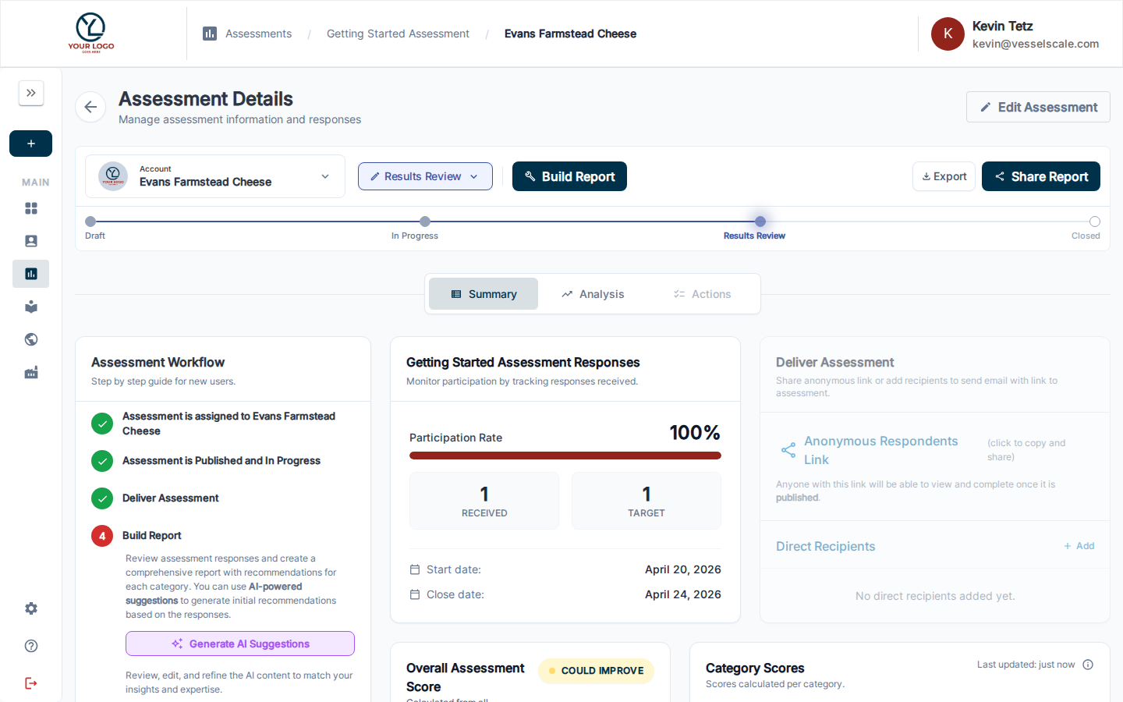Image resolution: width=1123 pixels, height=702 pixels.
Task: Click the 100% participation value
Action: (695, 433)
